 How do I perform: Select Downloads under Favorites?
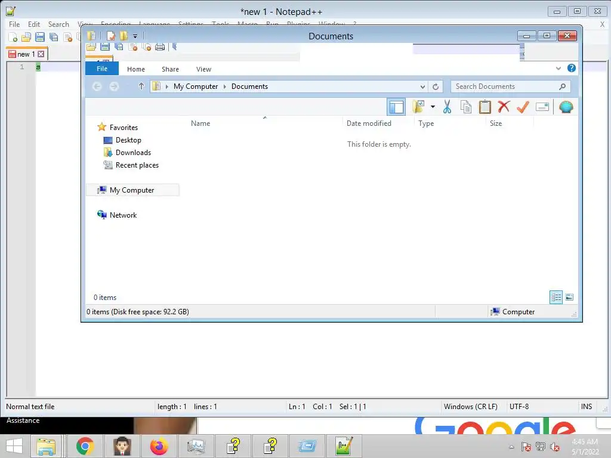[x=133, y=152]
